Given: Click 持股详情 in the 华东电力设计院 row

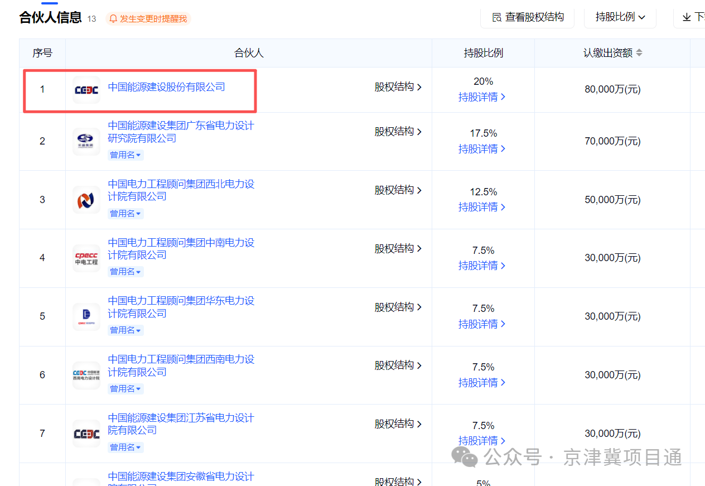Looking at the screenshot, I should coord(482,324).
